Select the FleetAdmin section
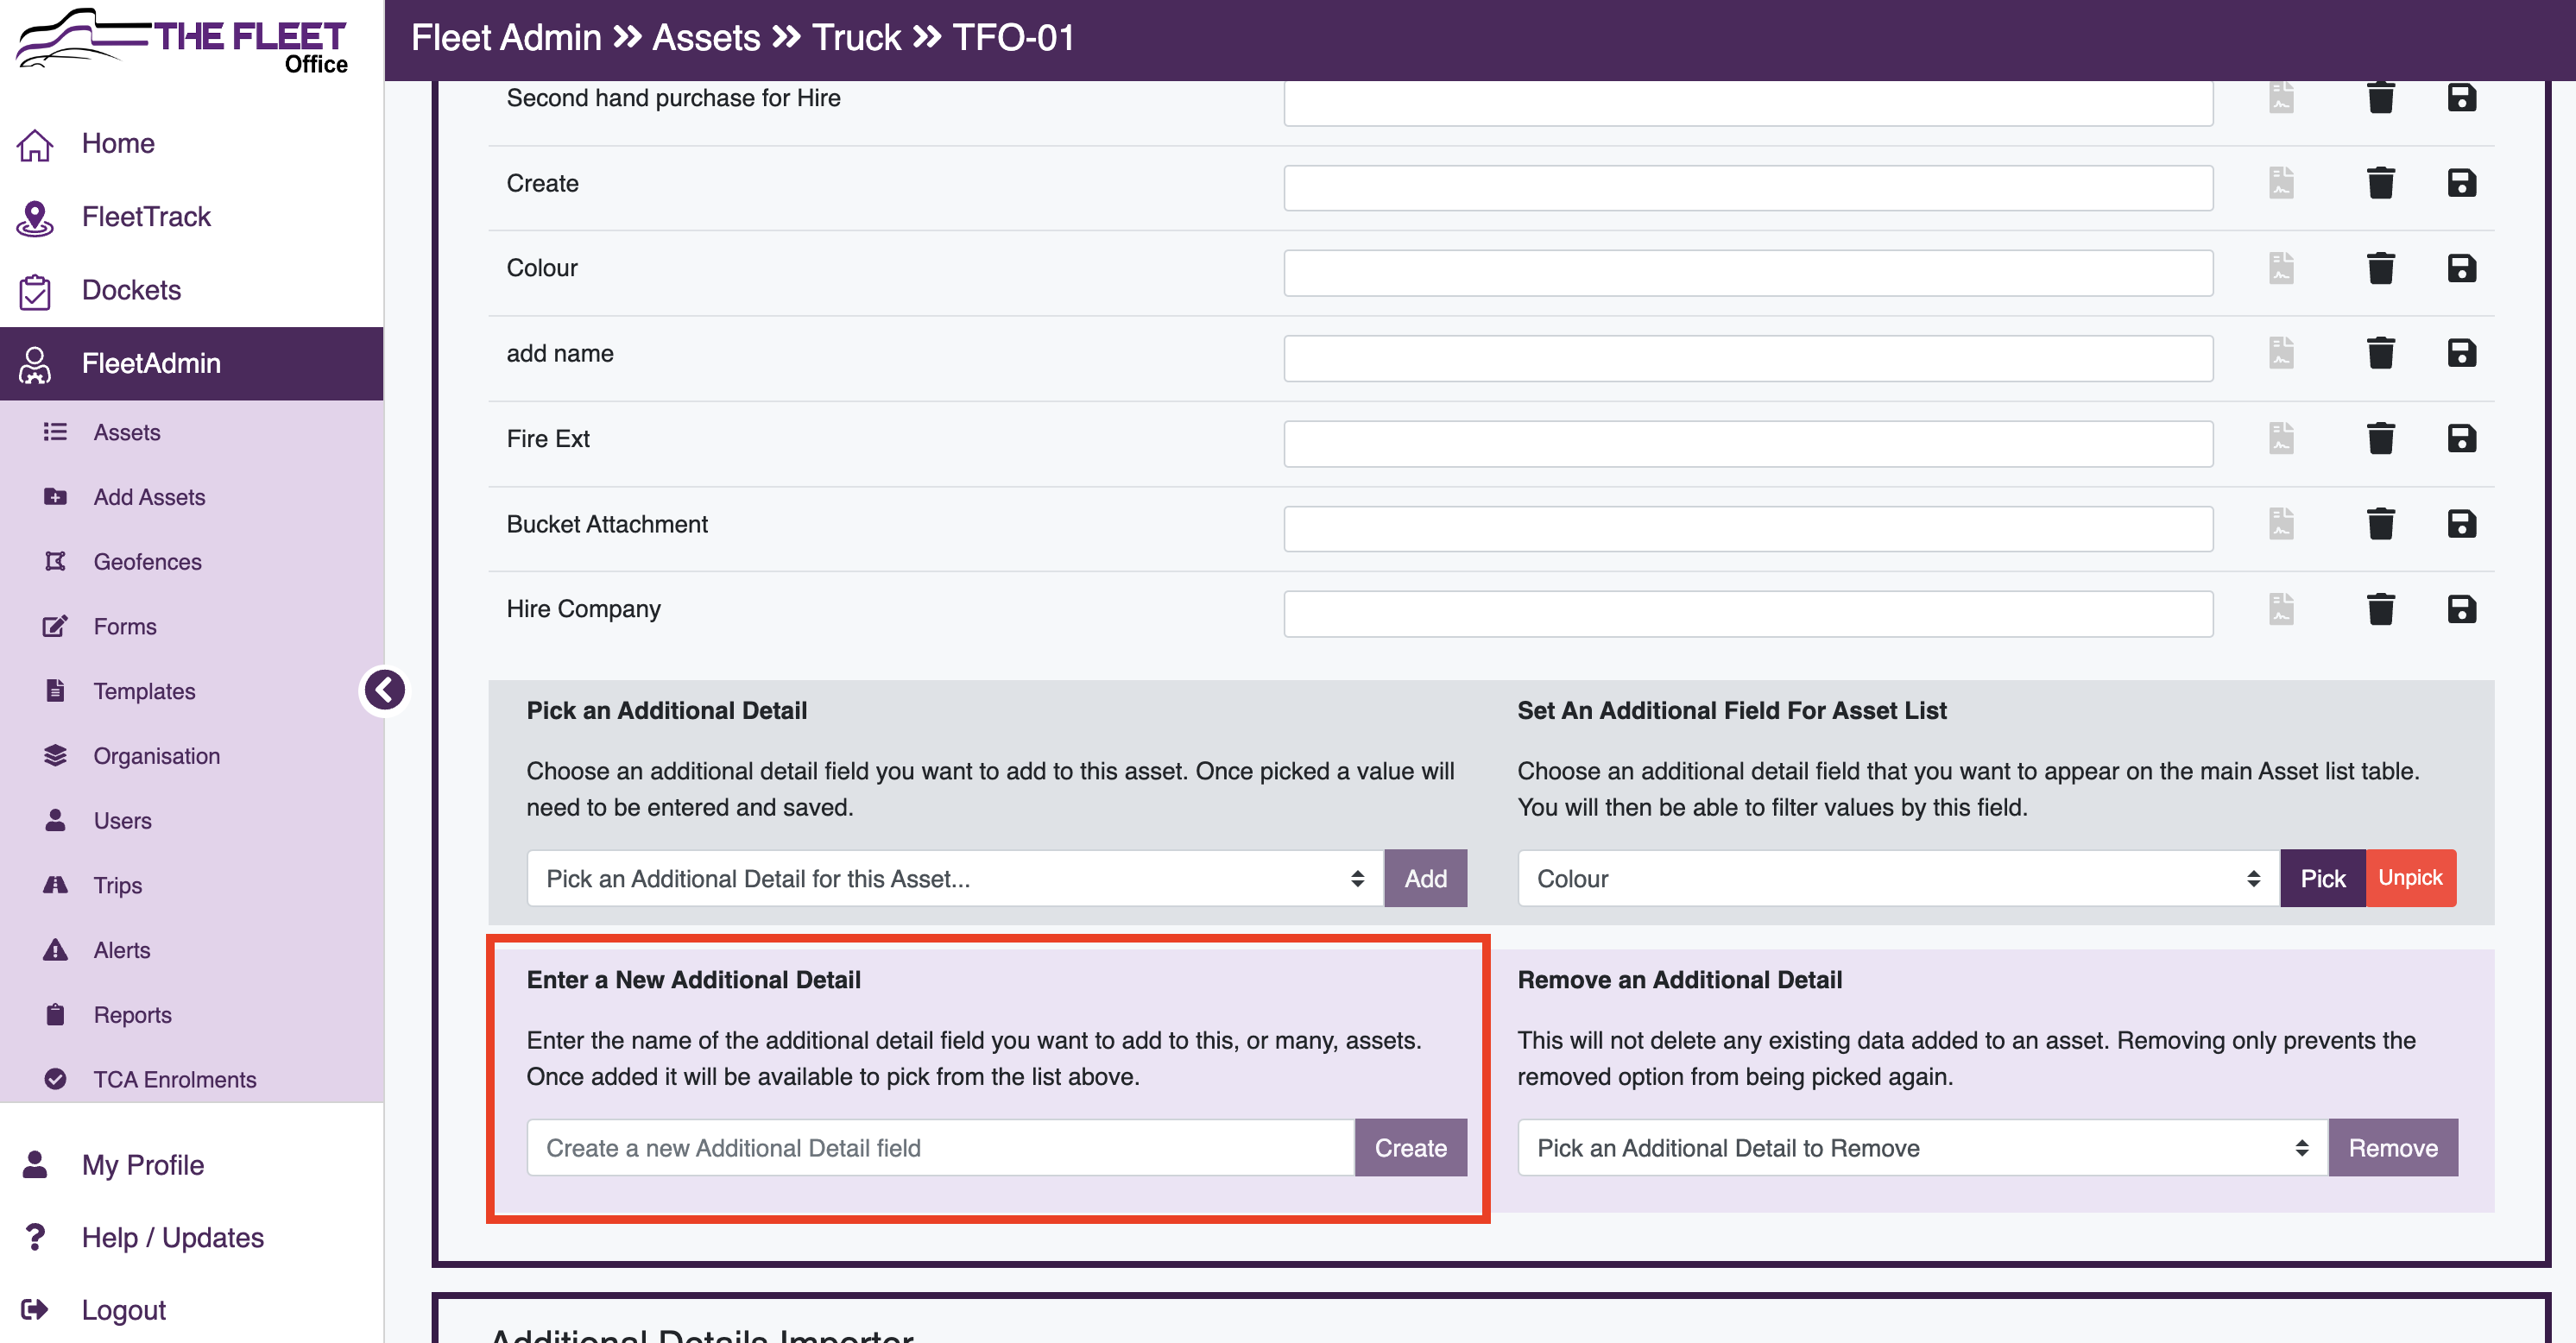 point(192,363)
